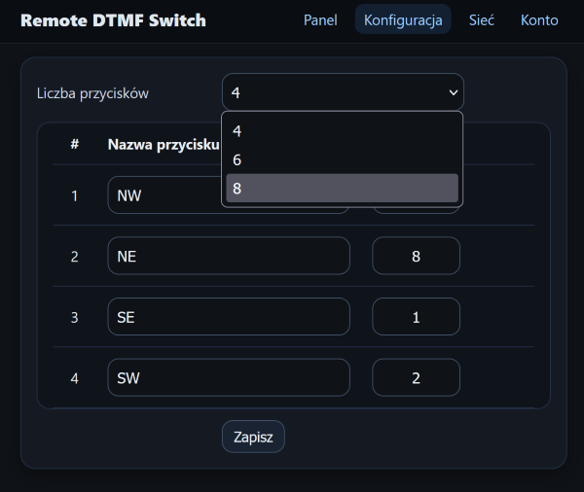Viewport: 584px width, 492px height.
Task: Focus the SW row number field
Action: 416,377
